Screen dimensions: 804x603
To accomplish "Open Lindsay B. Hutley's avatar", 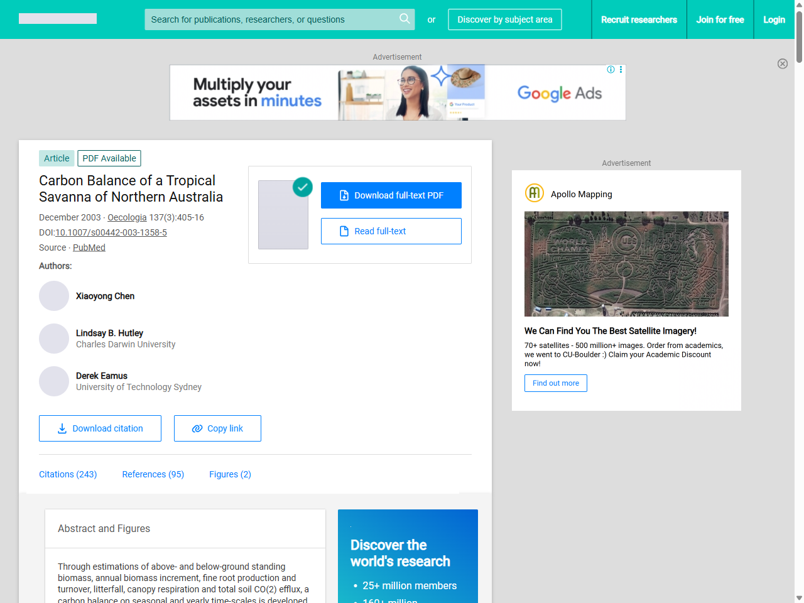I will click(x=54, y=339).
